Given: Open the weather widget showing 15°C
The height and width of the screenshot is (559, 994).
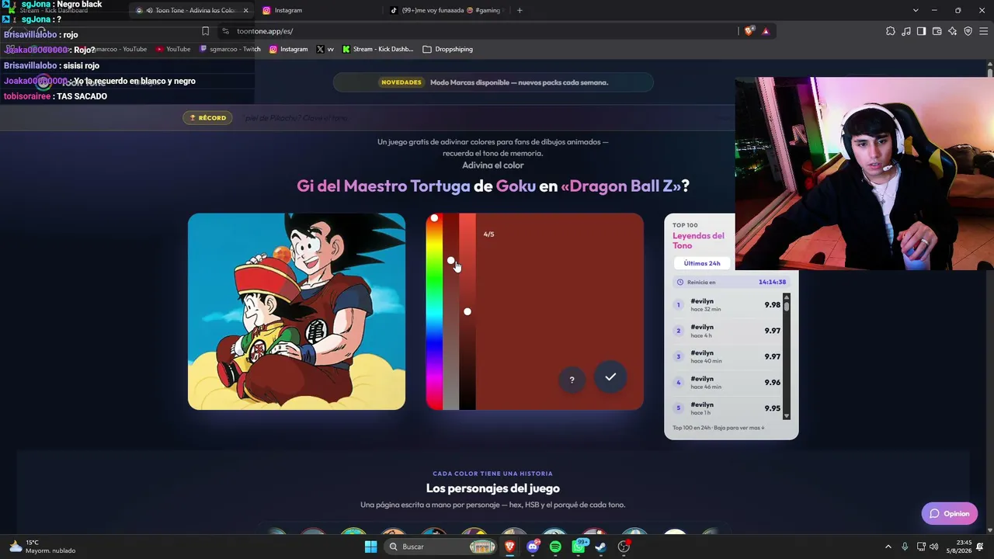Looking at the screenshot, I should pyautogui.click(x=43, y=547).
